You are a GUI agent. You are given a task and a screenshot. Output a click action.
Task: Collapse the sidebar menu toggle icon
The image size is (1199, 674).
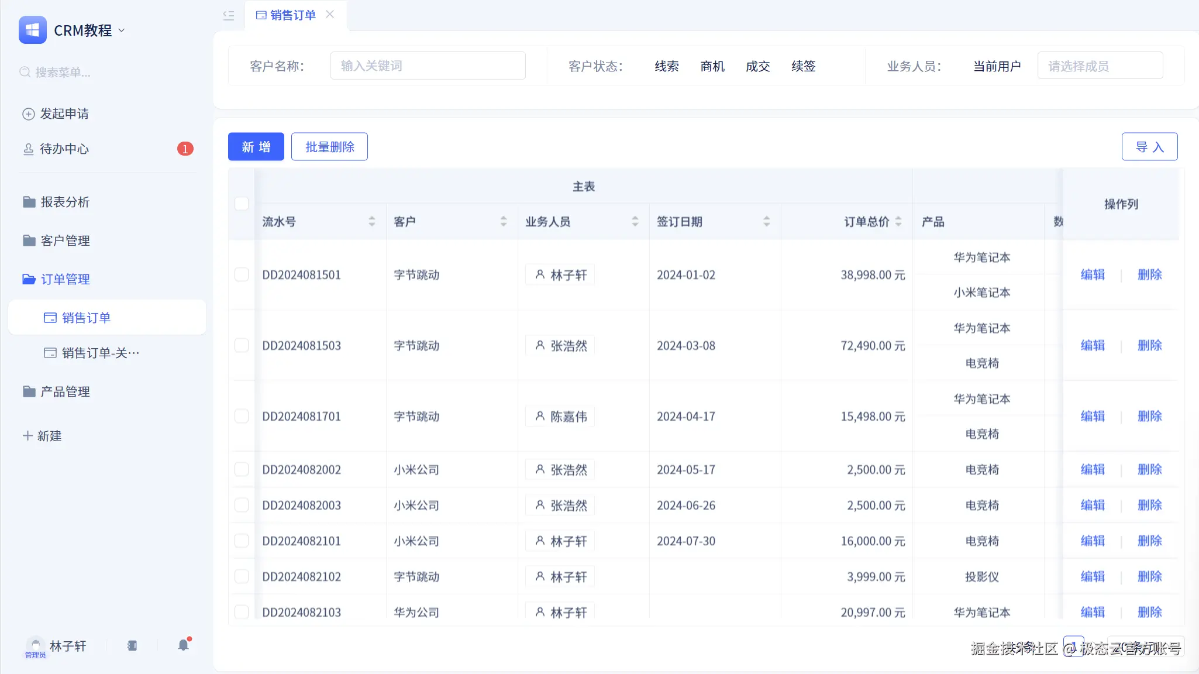point(229,15)
